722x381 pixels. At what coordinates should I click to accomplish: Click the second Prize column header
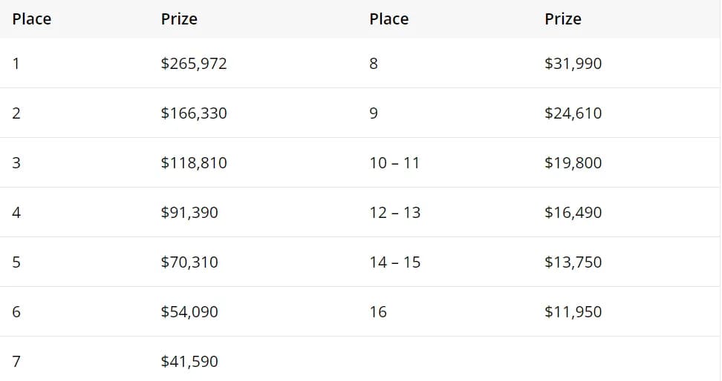[562, 19]
